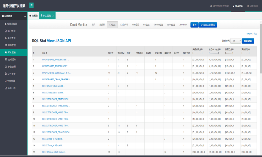This screenshot has height=157, width=262.
Task: Switch to the 控制台 tab
Action: pyautogui.click(x=34, y=16)
